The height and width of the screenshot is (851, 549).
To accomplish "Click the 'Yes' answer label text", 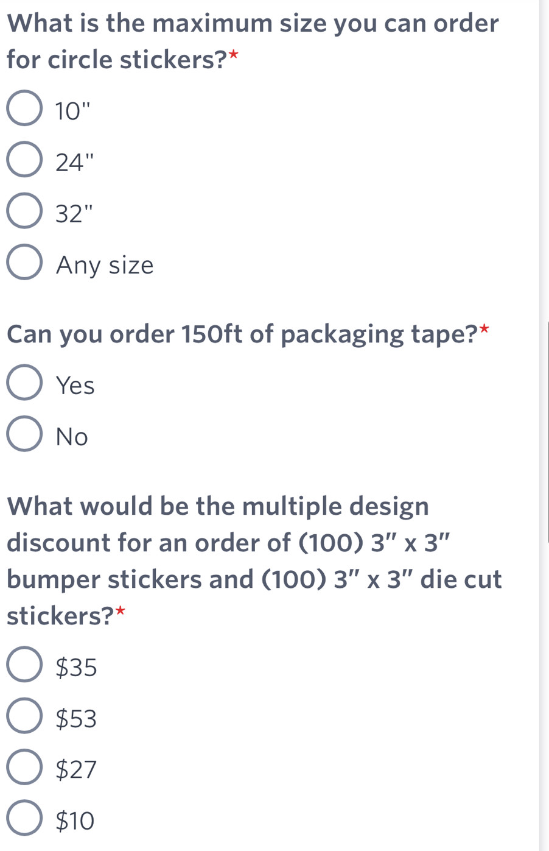I will pyautogui.click(x=75, y=386).
